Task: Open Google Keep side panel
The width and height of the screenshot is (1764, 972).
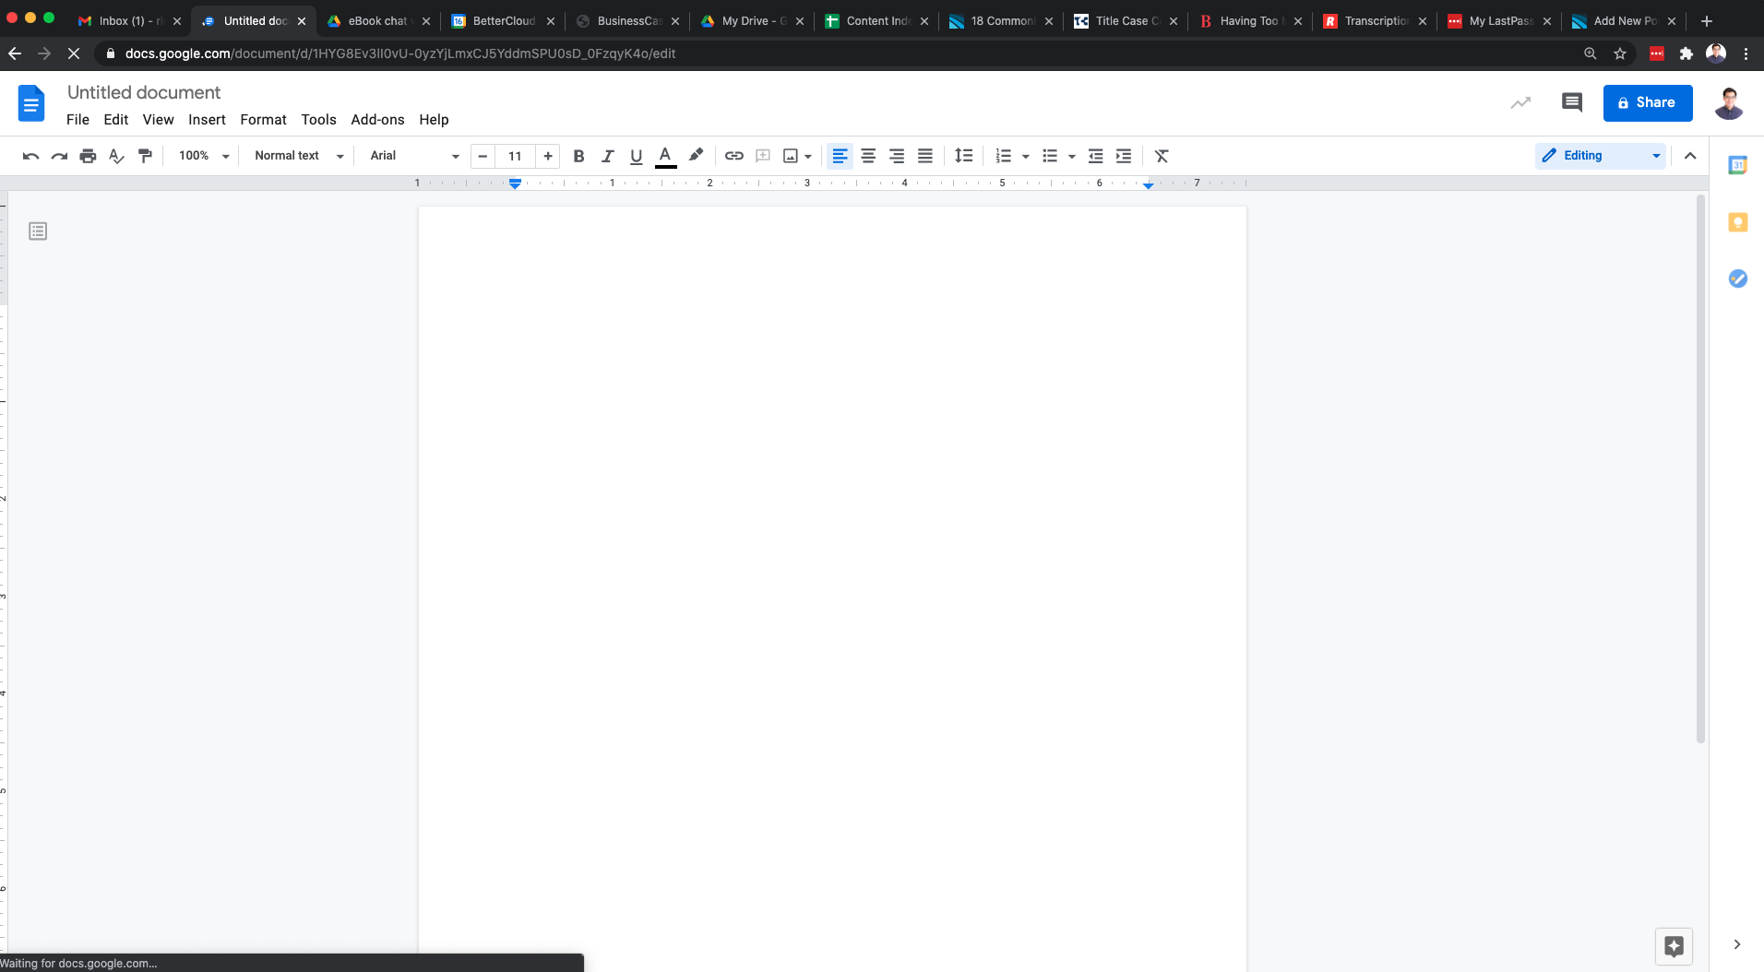Action: (1738, 222)
